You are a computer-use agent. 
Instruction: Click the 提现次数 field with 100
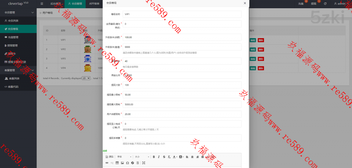pyautogui.click(x=182, y=85)
